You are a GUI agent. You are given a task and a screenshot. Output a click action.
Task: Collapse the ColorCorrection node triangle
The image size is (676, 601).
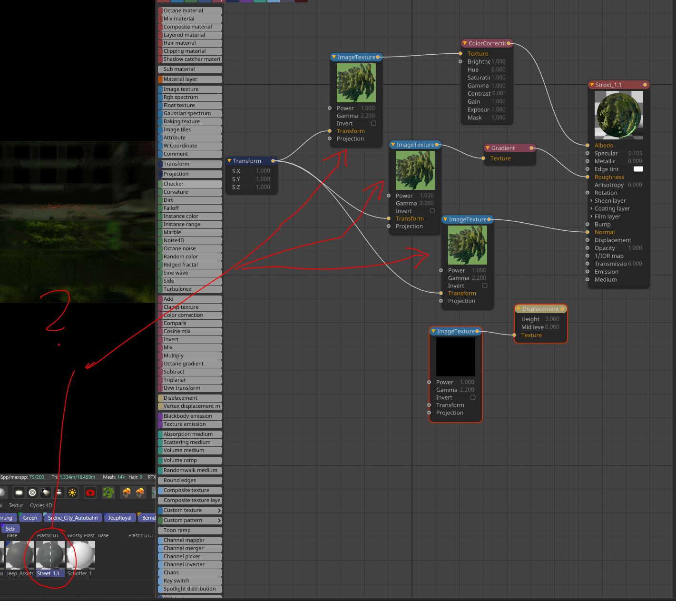pos(465,43)
